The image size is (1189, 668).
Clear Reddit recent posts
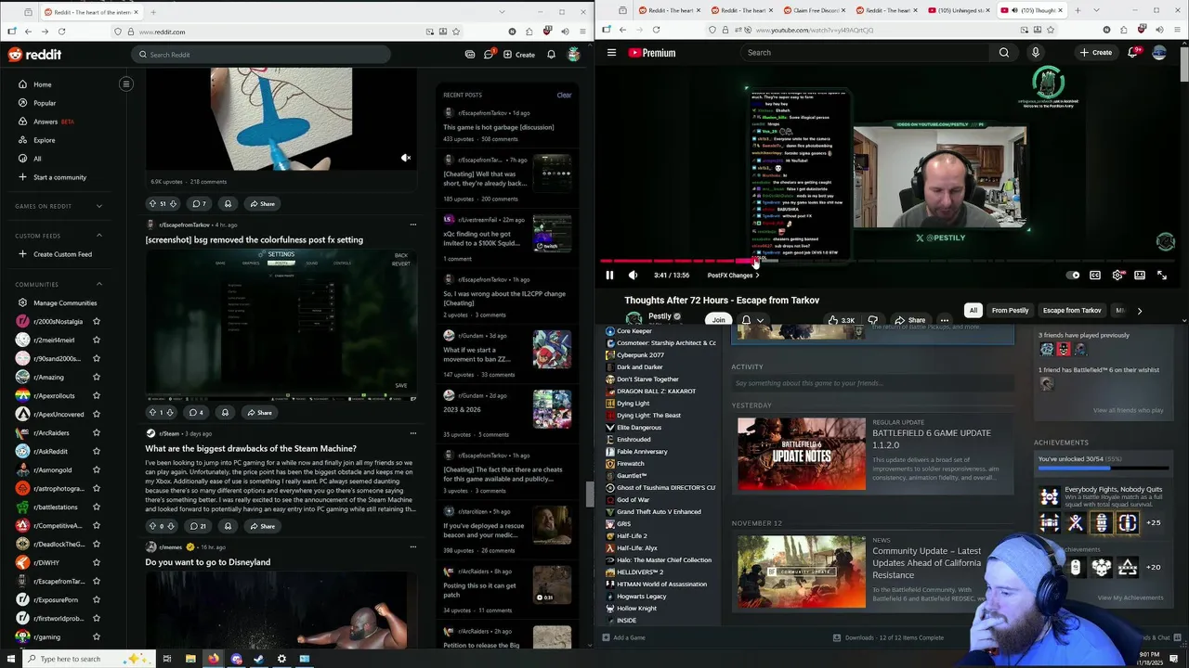tap(564, 95)
